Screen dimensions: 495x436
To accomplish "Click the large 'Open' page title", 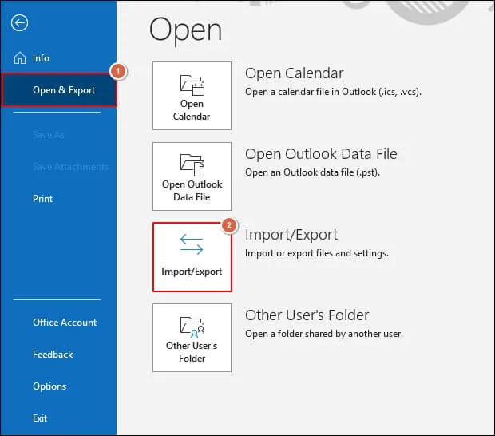I will pyautogui.click(x=185, y=30).
